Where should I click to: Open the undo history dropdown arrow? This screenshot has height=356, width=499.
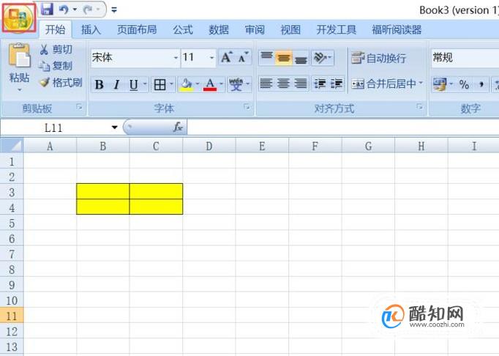[75, 10]
